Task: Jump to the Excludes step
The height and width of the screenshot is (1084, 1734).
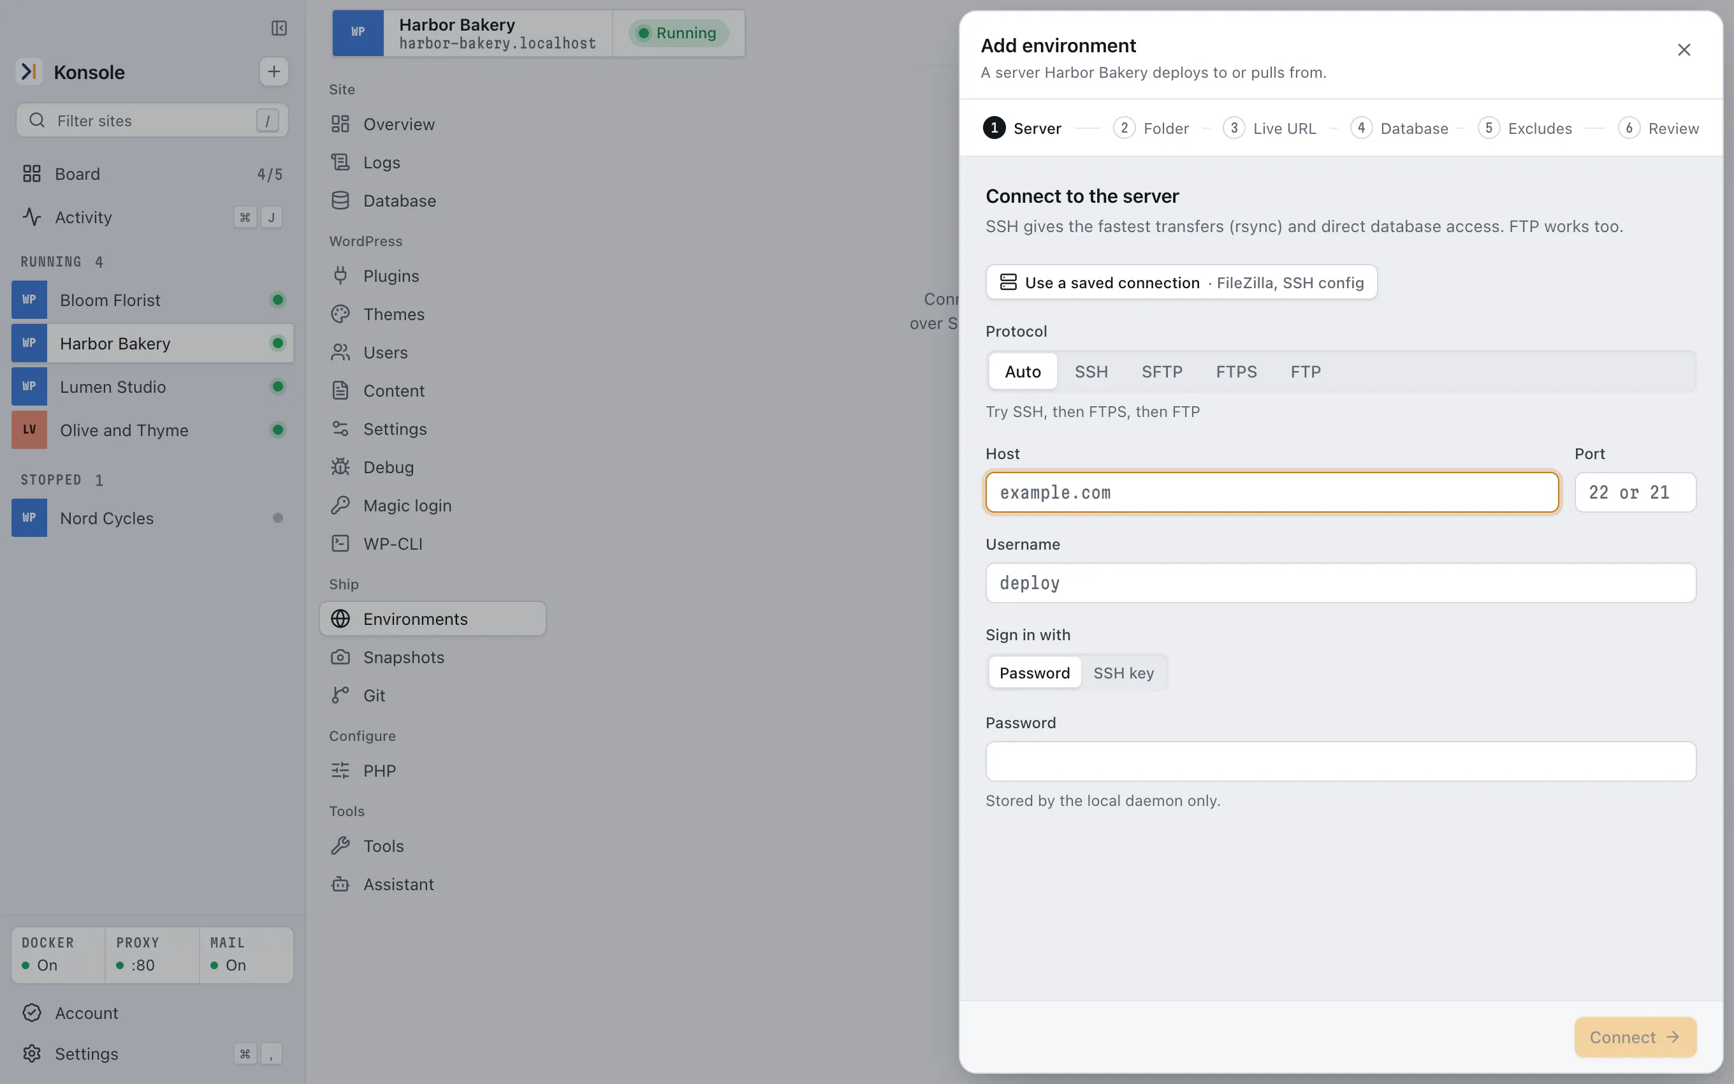Action: click(x=1525, y=128)
